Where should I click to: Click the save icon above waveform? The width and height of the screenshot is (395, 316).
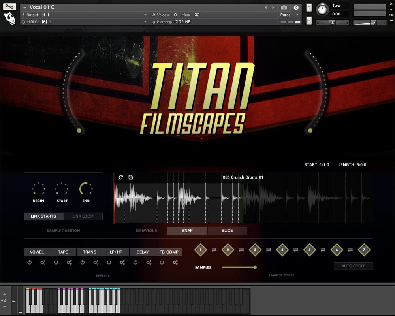coord(131,177)
